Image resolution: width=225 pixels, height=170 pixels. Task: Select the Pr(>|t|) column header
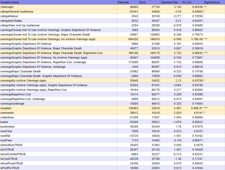click(x=193, y=2)
